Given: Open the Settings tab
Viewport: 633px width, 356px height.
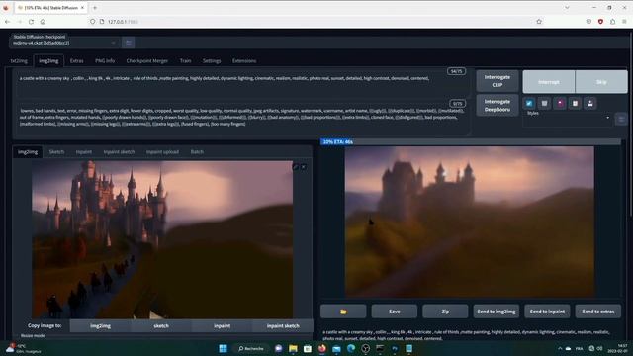Looking at the screenshot, I should point(212,61).
